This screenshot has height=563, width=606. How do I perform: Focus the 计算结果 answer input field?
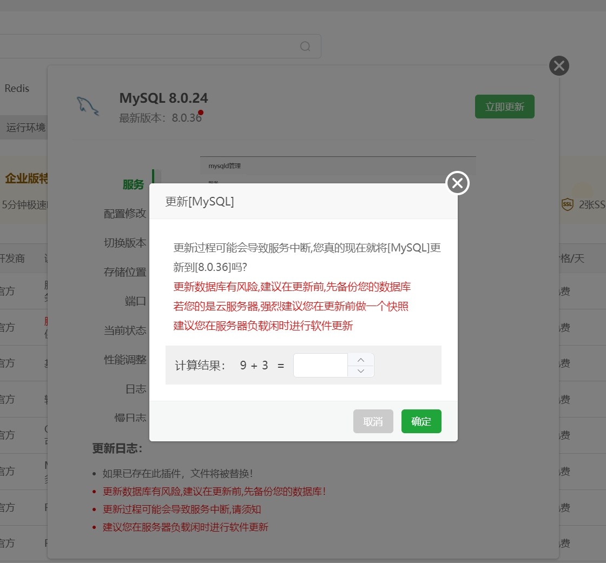320,365
